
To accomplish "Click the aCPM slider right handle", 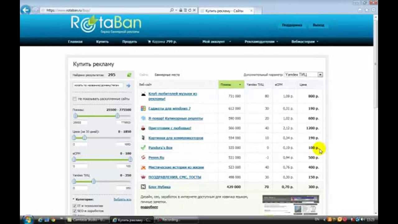I will 130,159.
